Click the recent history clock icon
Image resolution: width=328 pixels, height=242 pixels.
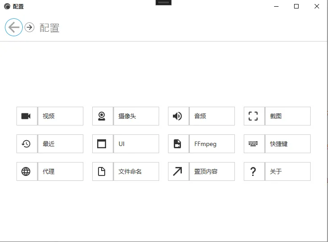pyautogui.click(x=26, y=144)
